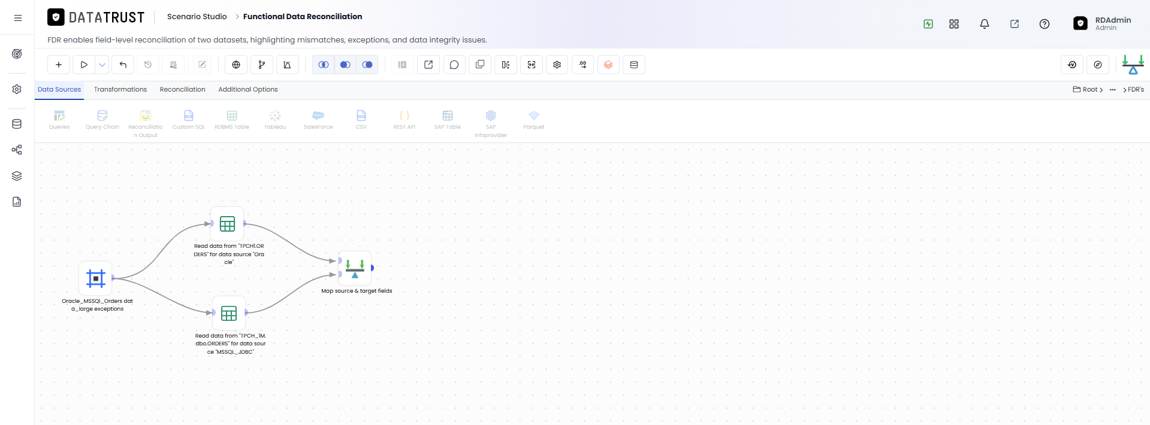Click the chart/metrics icon beside the branch icon
This screenshot has height=425, width=1150.
[288, 65]
